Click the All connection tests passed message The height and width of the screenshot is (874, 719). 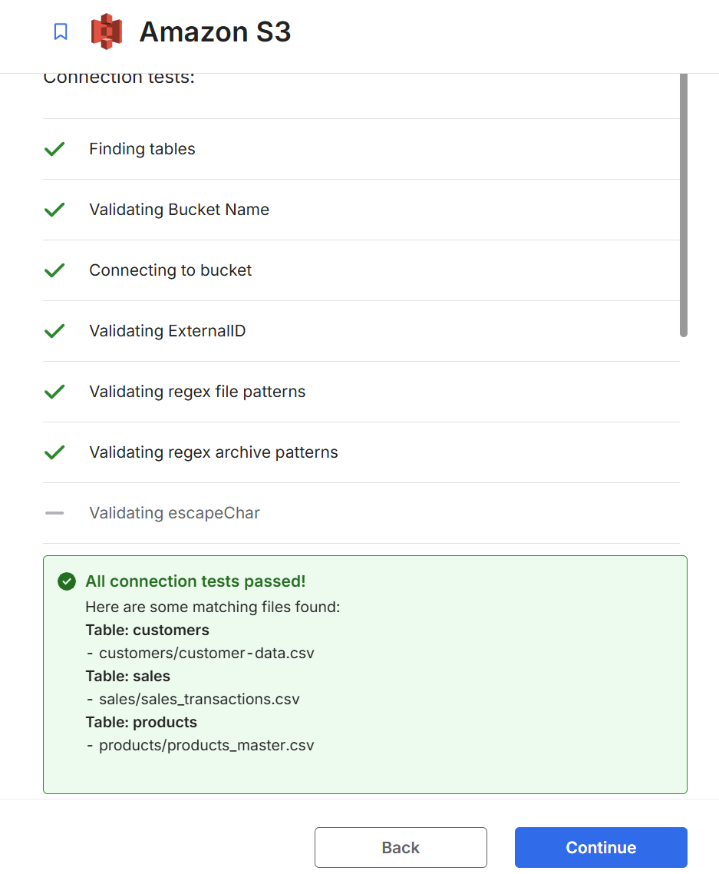click(195, 581)
